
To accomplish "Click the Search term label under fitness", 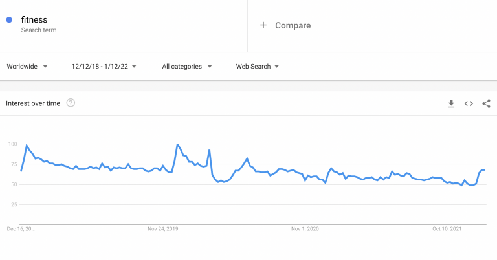I will click(39, 30).
